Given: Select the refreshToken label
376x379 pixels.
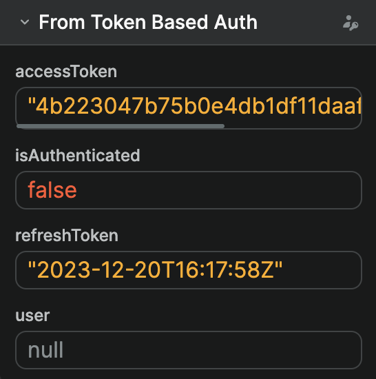Looking at the screenshot, I should (x=67, y=235).
